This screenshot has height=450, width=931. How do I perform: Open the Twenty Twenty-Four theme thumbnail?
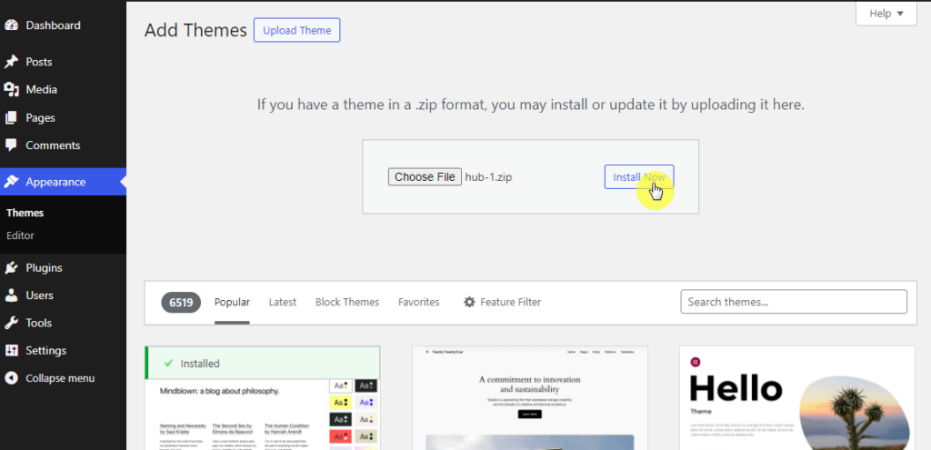530,398
